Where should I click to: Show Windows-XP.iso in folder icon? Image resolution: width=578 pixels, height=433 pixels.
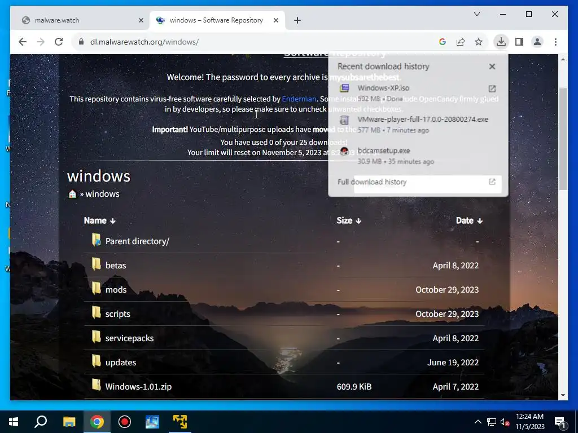coord(492,89)
